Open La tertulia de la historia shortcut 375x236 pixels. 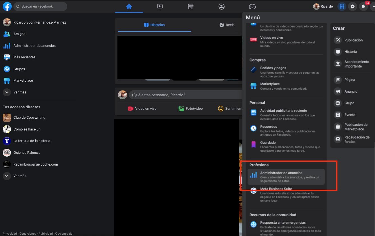pos(39,141)
